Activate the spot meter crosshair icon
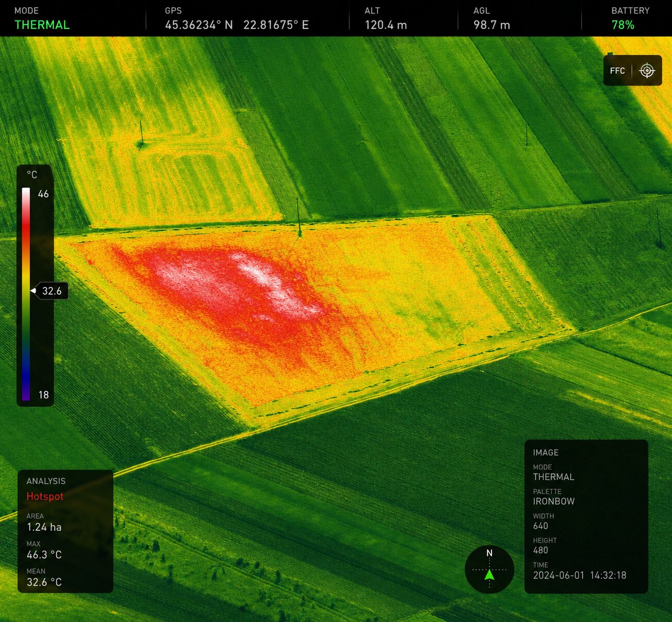Screen dimensions: 672x622 pyautogui.click(x=647, y=71)
